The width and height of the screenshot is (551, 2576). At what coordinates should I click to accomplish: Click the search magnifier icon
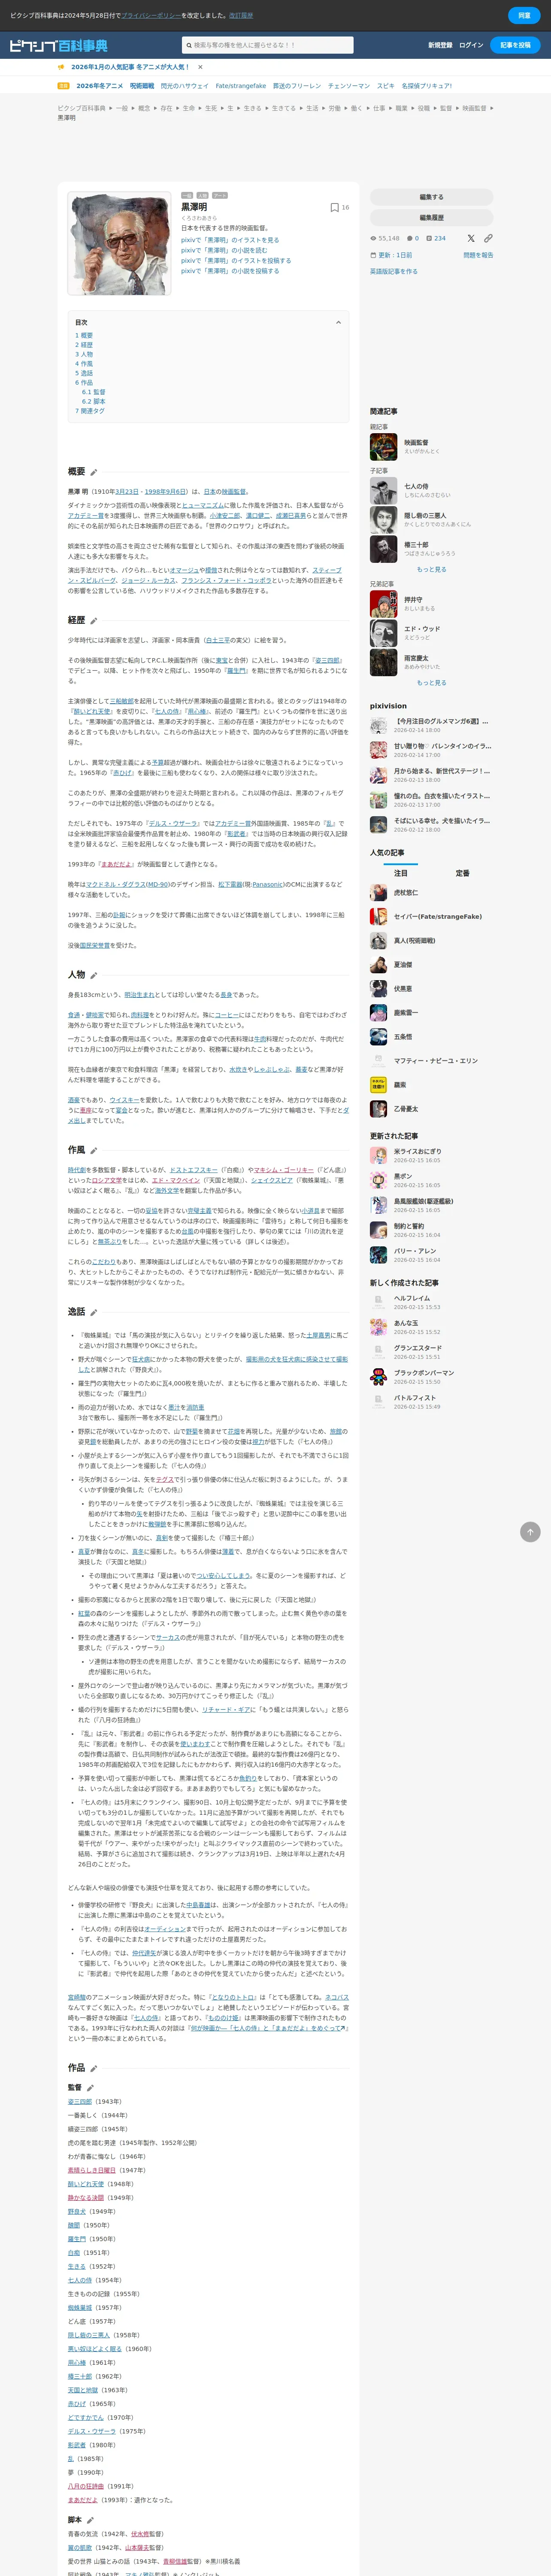(x=188, y=45)
